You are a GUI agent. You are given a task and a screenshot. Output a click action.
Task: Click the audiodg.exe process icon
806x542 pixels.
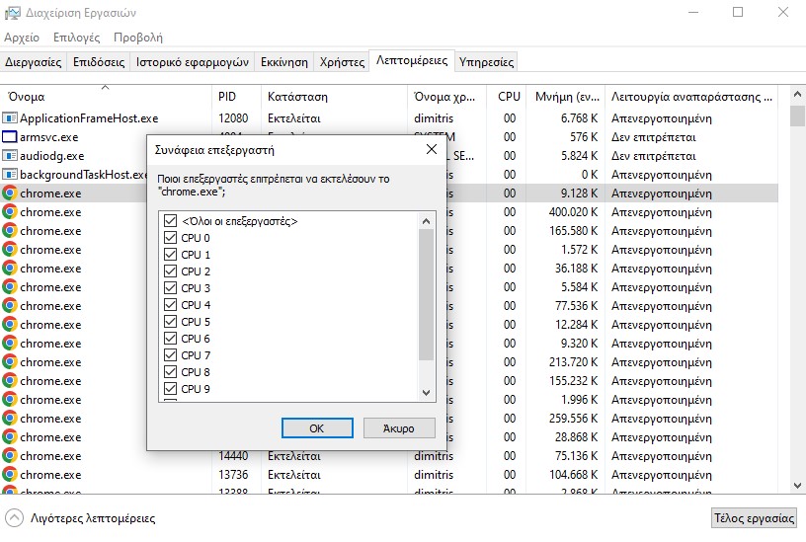coord(10,156)
